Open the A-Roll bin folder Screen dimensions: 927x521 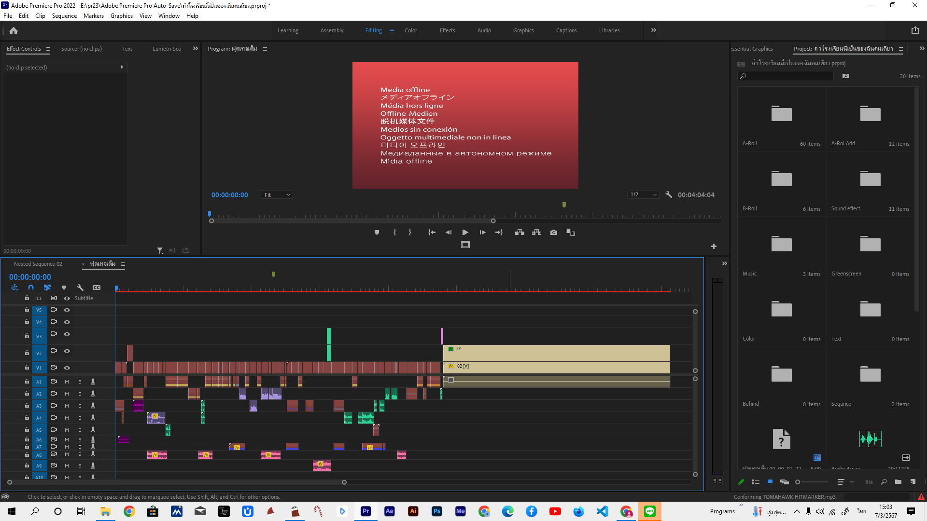click(x=781, y=114)
